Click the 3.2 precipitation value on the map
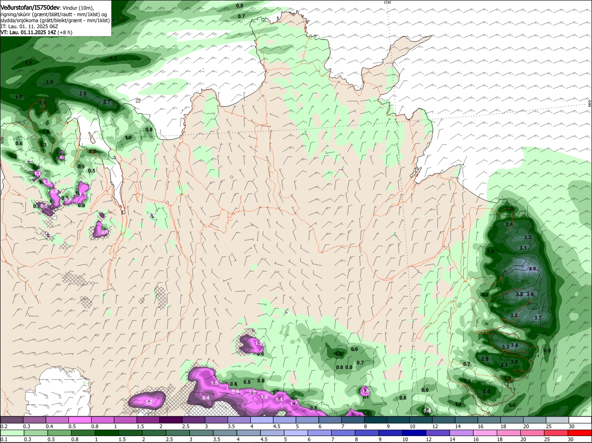 click(x=528, y=237)
